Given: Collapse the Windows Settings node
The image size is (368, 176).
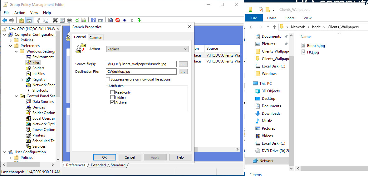Looking at the screenshot, I should pos(16,51).
